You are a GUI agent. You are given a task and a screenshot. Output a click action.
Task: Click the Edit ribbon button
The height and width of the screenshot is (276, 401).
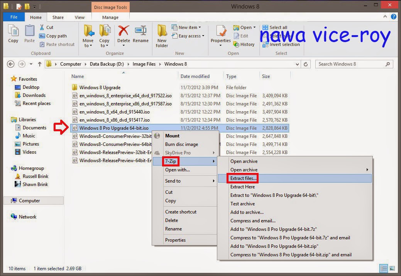241,36
